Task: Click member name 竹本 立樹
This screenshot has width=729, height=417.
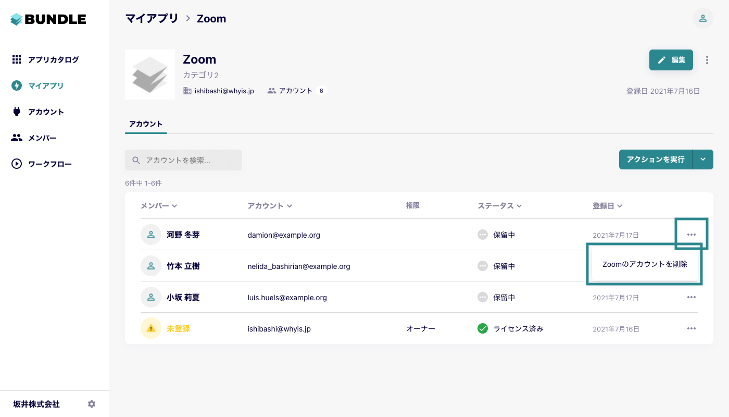Action: [x=183, y=266]
